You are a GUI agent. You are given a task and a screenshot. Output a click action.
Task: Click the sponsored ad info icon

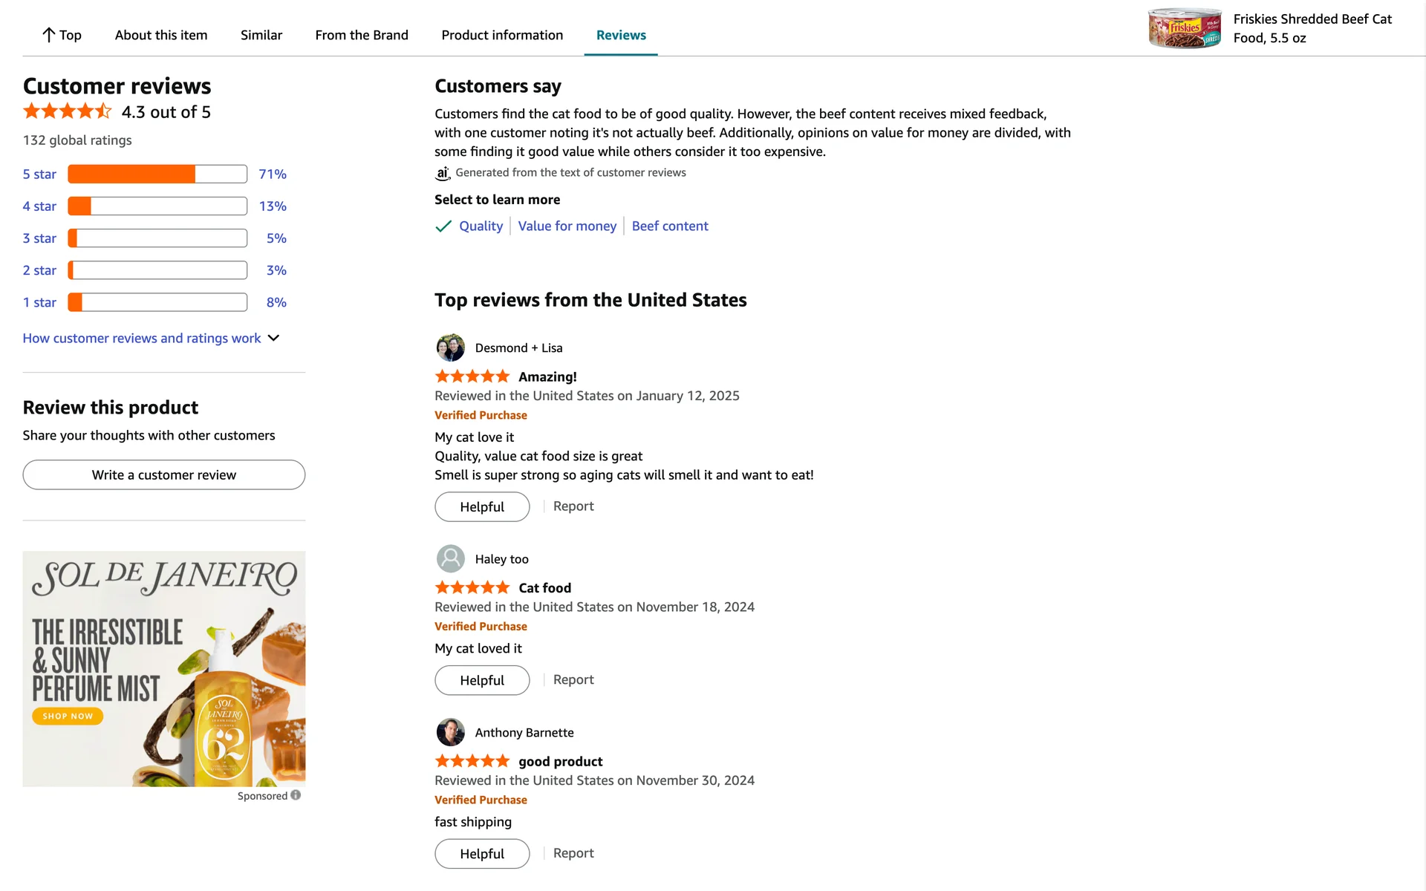[296, 795]
